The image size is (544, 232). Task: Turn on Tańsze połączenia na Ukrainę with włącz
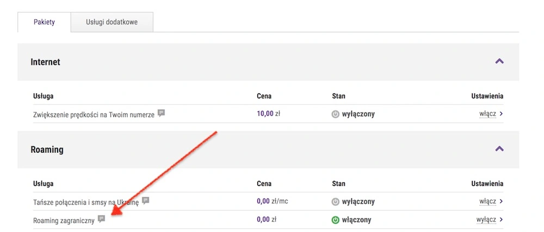pyautogui.click(x=488, y=202)
